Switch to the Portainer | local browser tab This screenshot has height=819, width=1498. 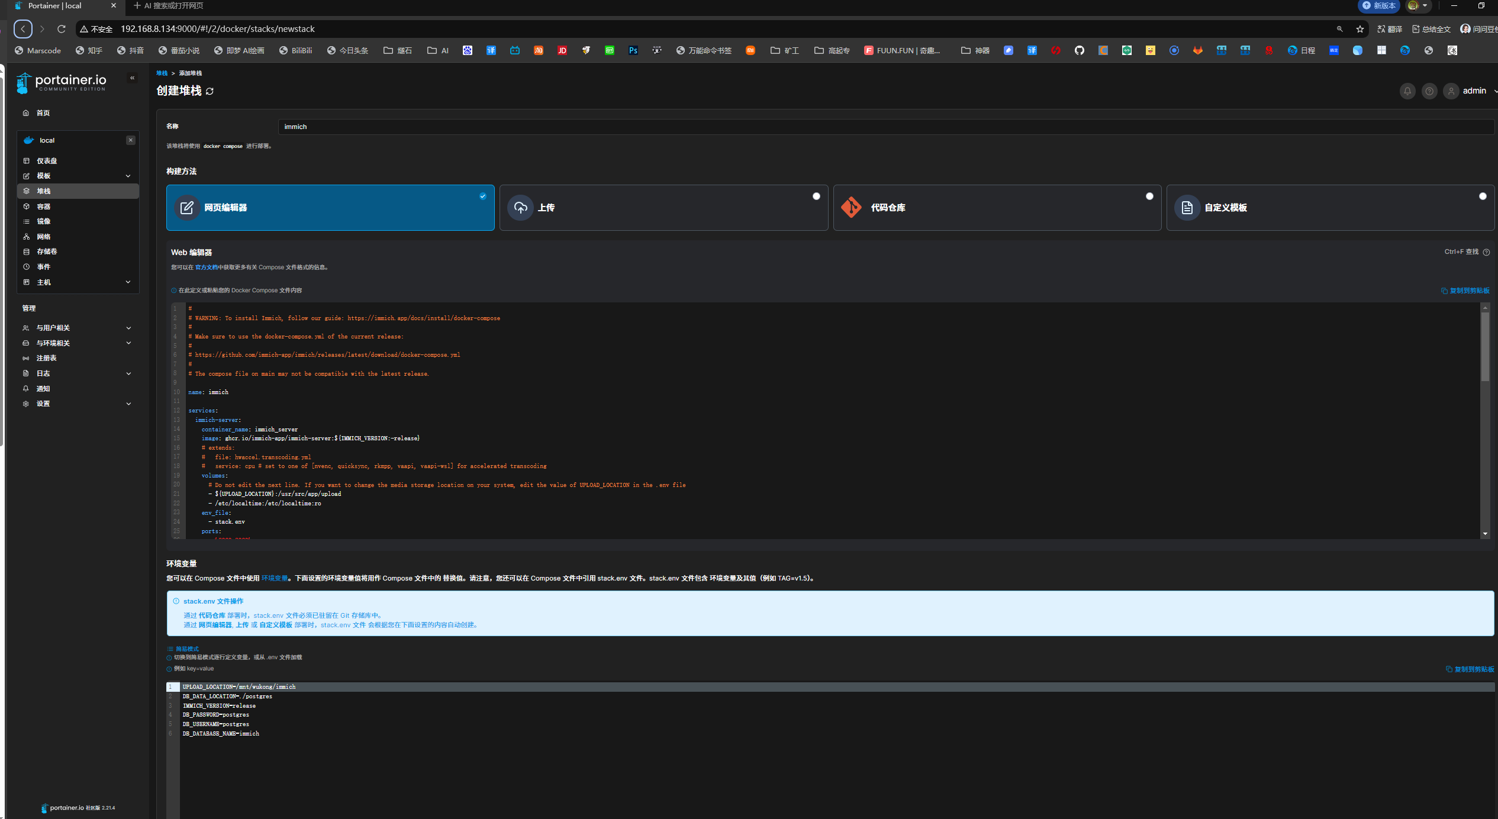(x=55, y=6)
